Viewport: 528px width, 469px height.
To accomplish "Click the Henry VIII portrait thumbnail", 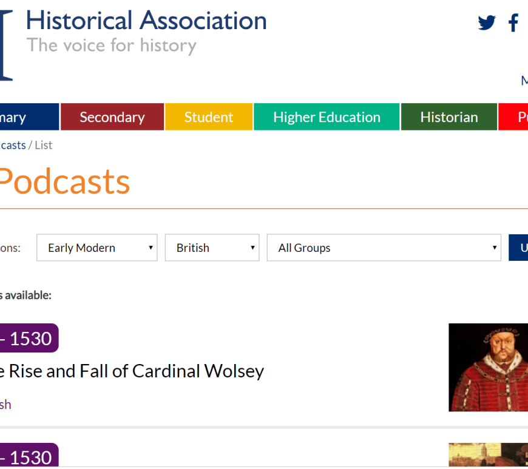I will pos(488,367).
